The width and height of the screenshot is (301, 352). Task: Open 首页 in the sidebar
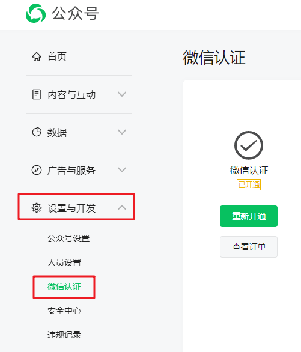click(x=57, y=56)
